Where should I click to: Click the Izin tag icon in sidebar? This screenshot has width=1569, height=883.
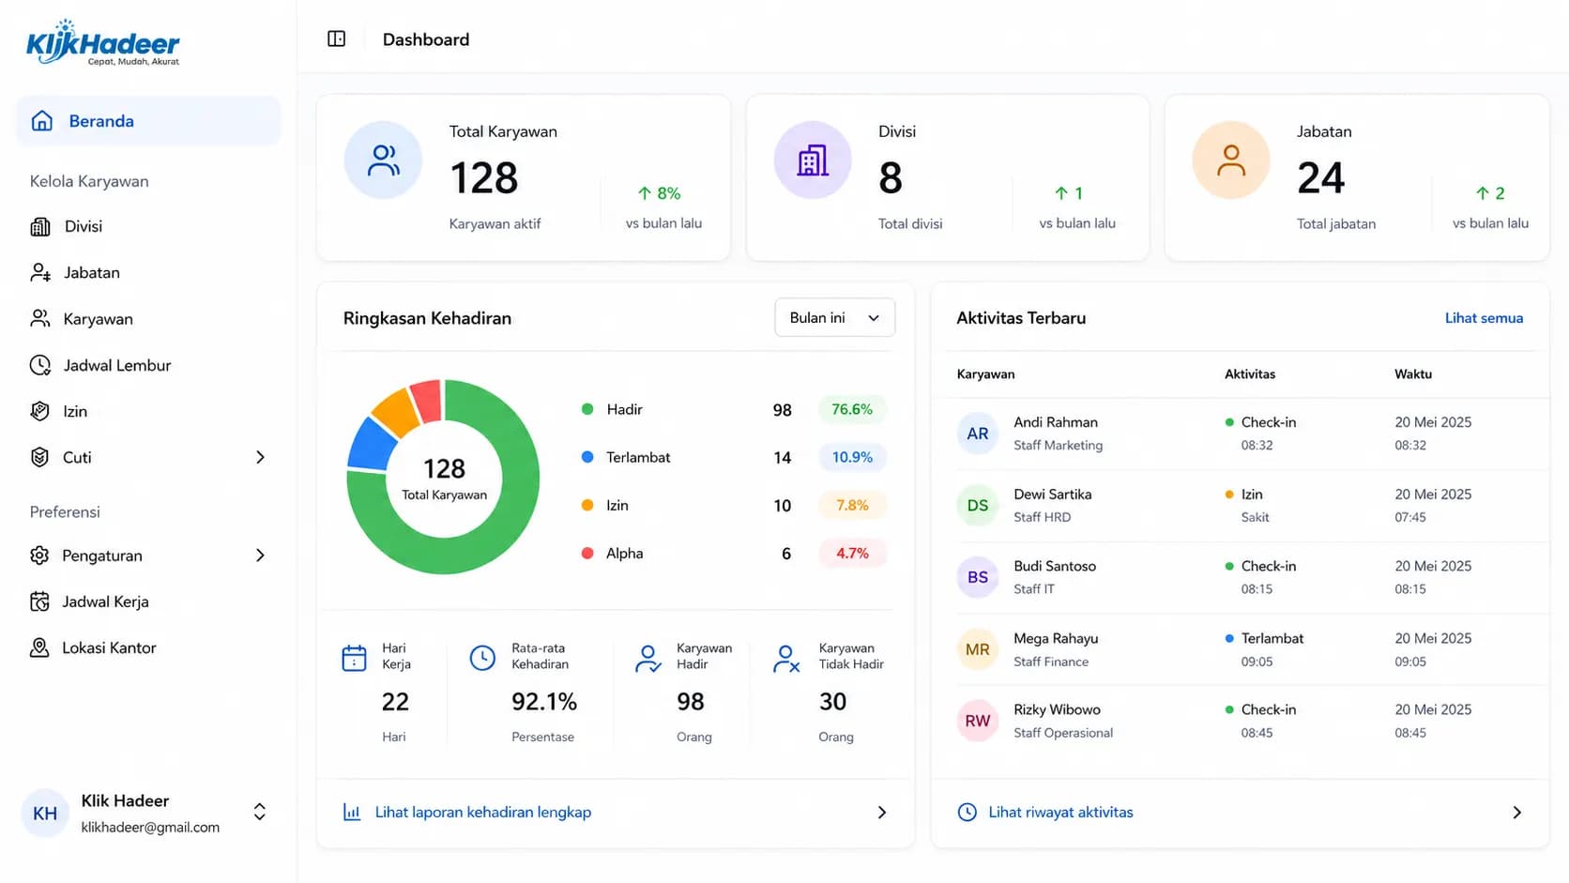tap(39, 411)
